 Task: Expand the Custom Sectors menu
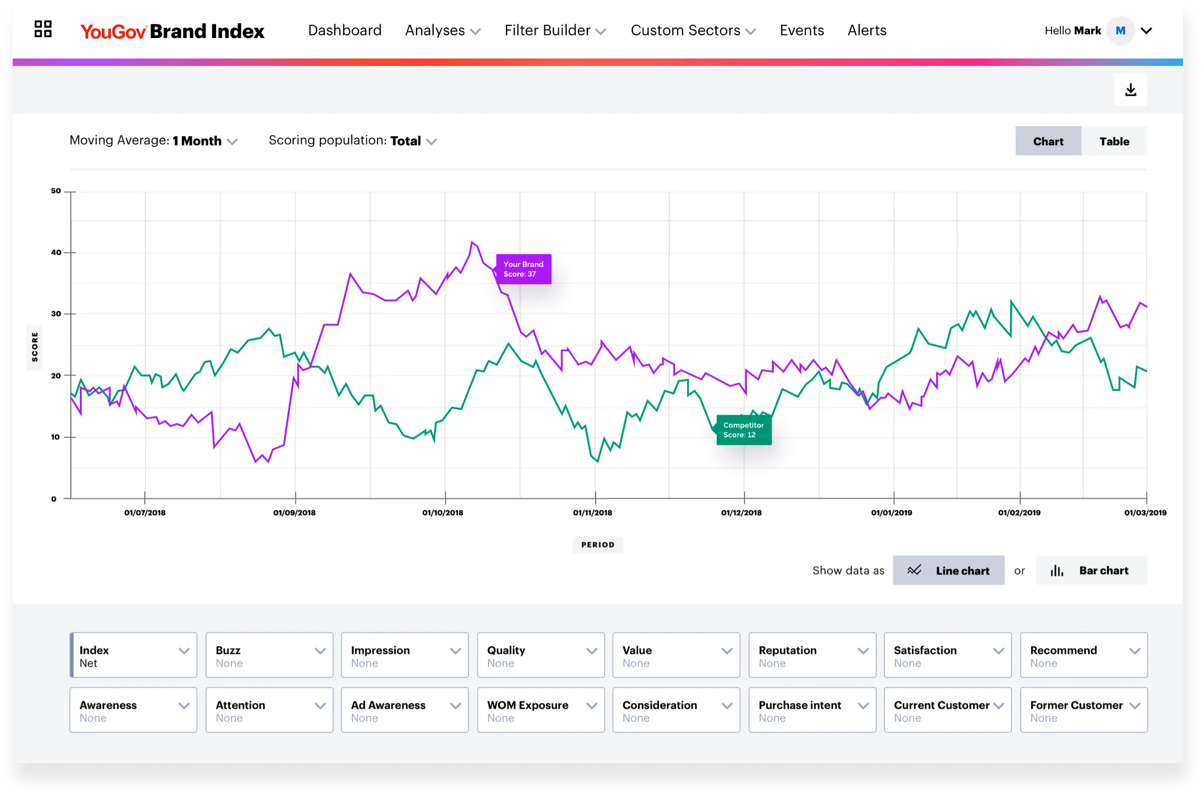click(693, 30)
